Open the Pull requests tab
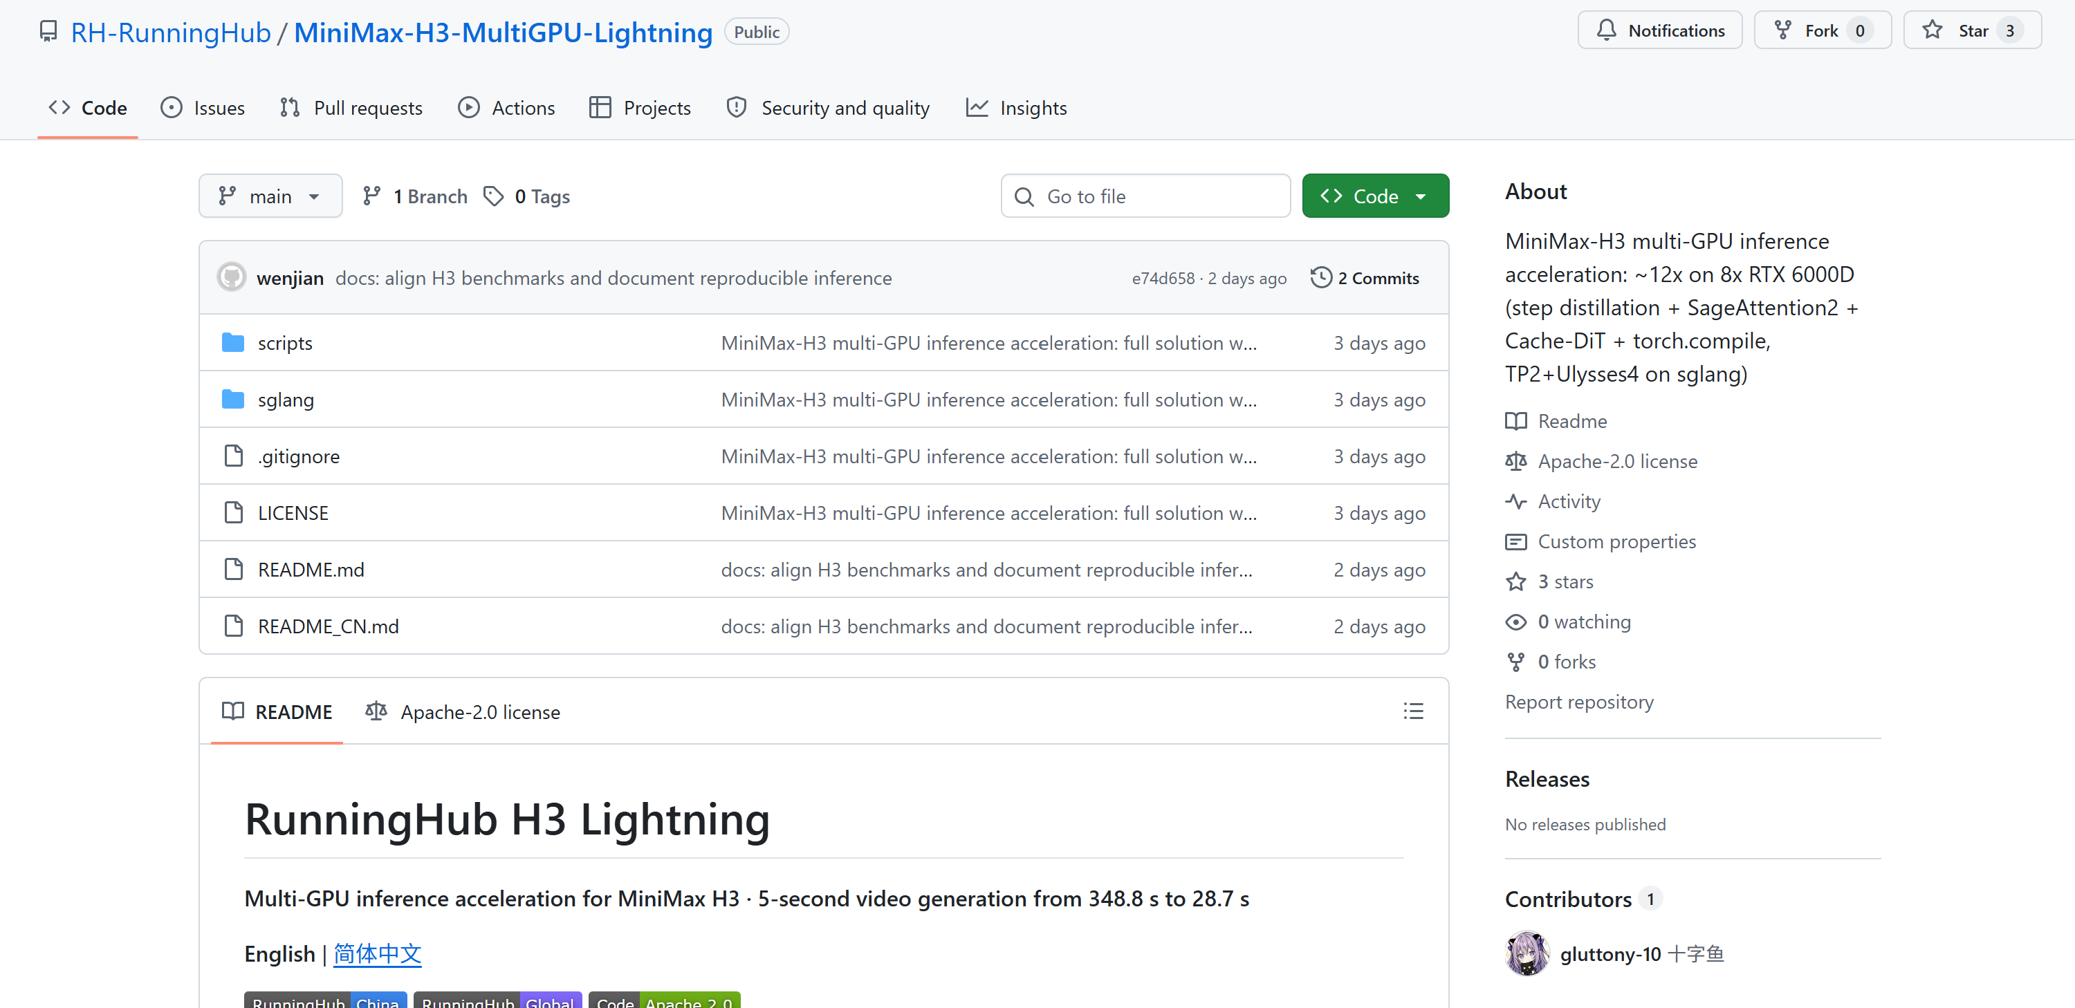Viewport: 2075px width, 1008px height. point(351,108)
